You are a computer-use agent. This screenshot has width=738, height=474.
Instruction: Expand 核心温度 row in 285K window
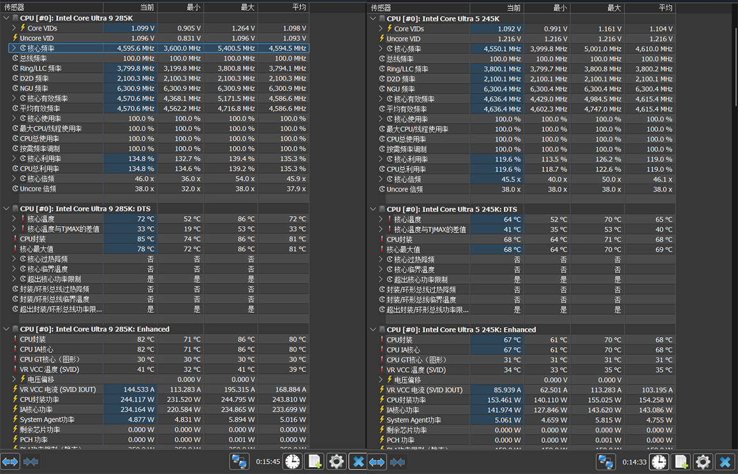pos(14,219)
